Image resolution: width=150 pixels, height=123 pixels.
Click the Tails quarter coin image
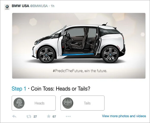tap(68, 103)
